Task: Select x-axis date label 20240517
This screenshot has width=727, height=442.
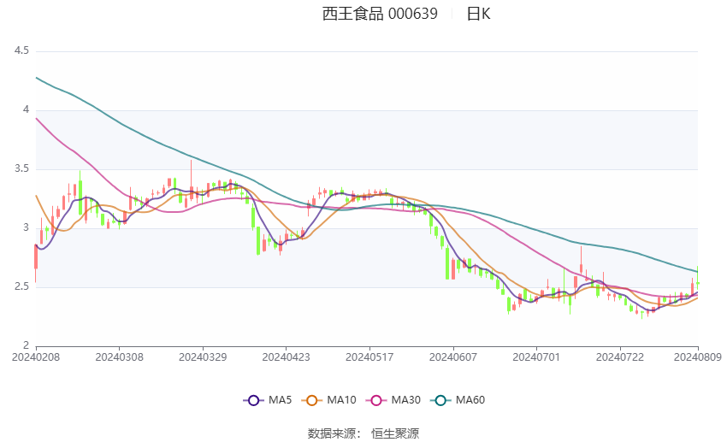Action: [x=369, y=357]
